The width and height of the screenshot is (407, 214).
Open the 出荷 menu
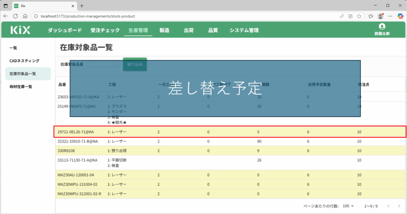point(189,30)
